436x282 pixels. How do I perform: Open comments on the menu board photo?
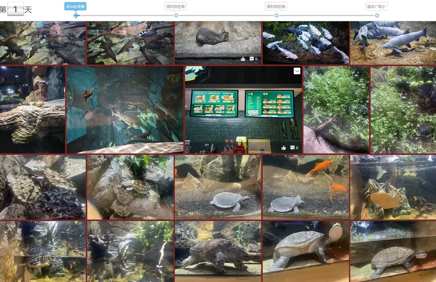(294, 148)
